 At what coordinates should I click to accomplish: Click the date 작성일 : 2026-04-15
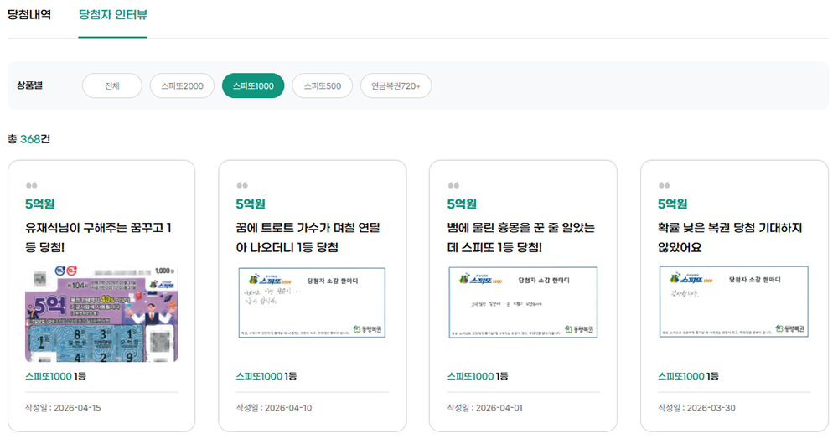tap(63, 407)
